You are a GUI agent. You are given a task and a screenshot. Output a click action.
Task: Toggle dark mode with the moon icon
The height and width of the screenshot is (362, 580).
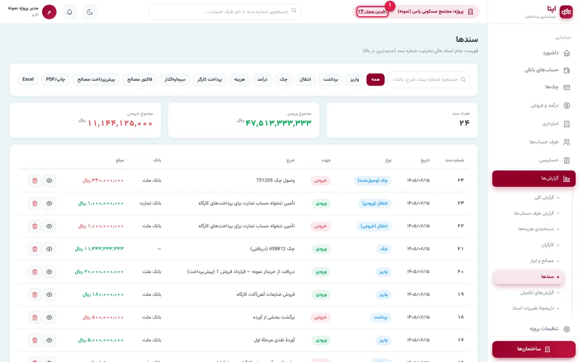[90, 12]
